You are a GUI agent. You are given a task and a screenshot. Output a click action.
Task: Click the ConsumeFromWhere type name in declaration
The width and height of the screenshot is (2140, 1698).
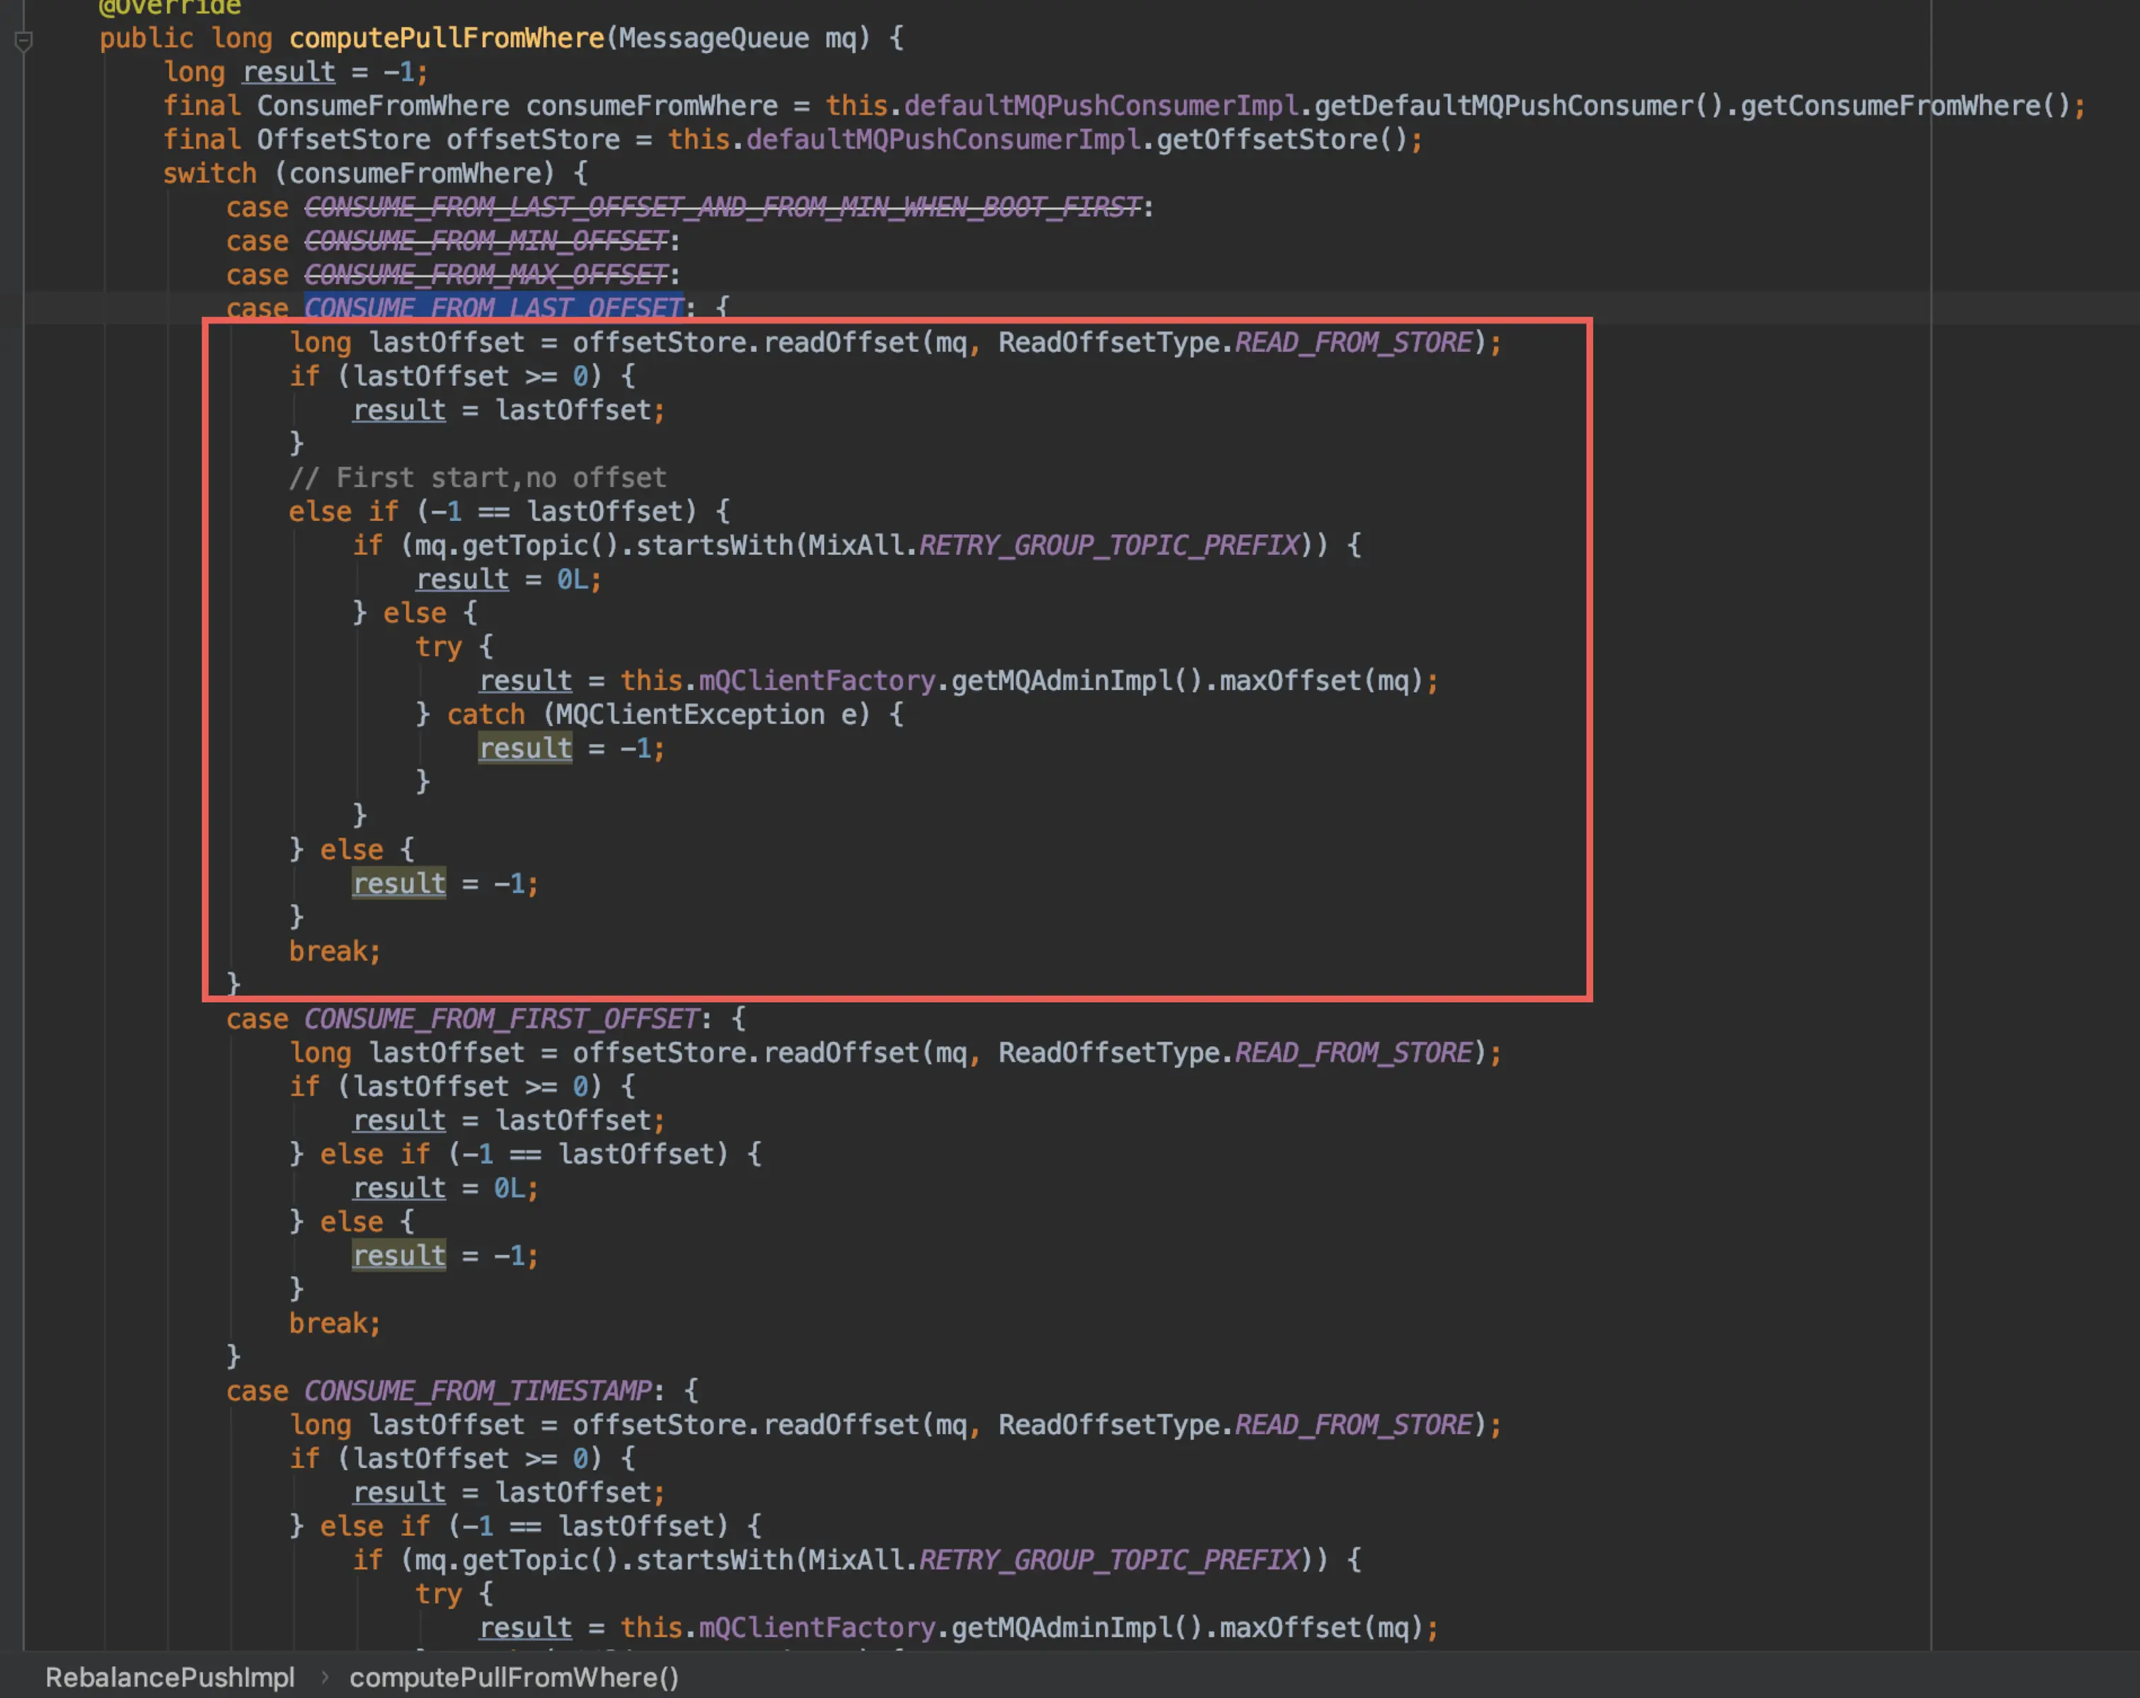point(383,105)
